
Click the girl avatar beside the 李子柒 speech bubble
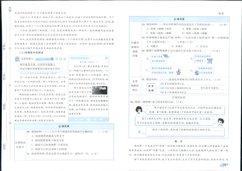point(139,110)
